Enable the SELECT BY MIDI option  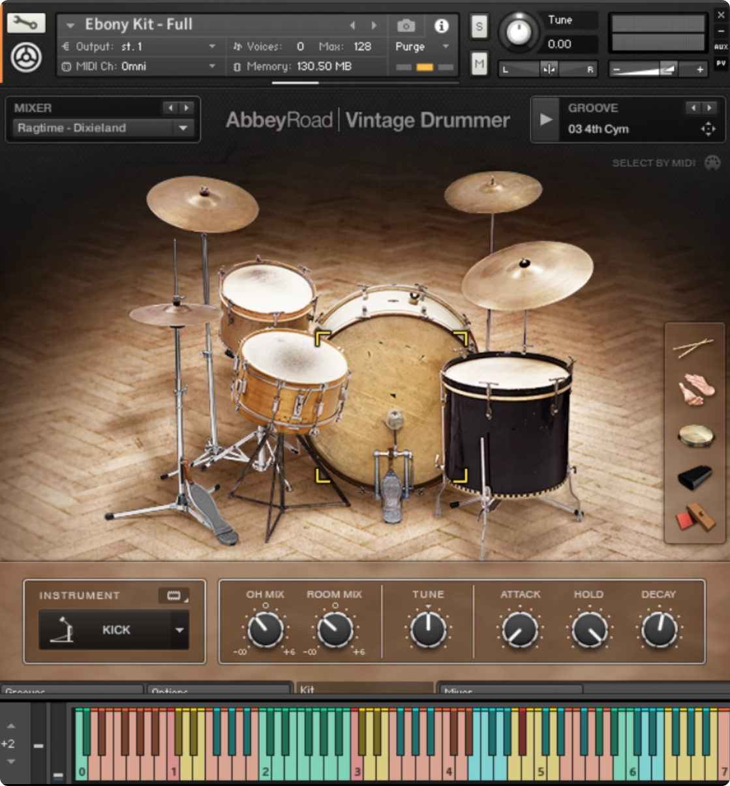[x=654, y=163]
